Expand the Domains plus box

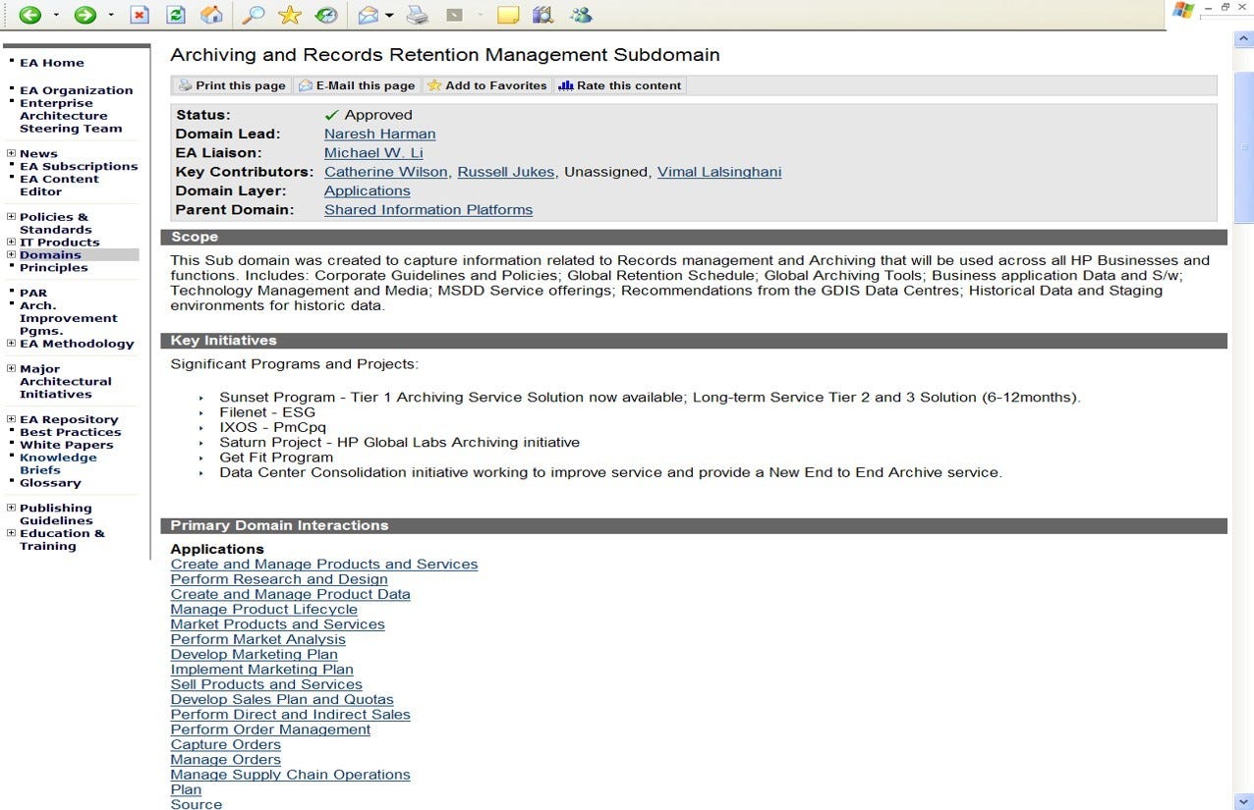(x=11, y=254)
